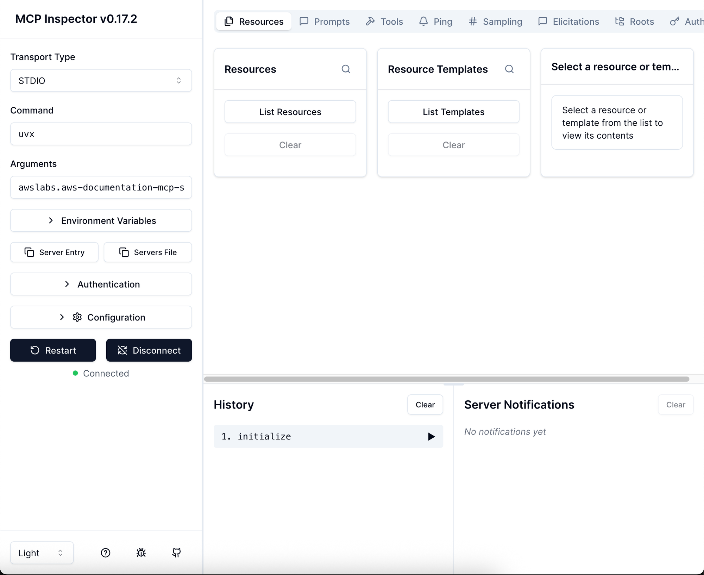This screenshot has height=575, width=704.
Task: Open help via the question mark icon
Action: click(x=105, y=552)
